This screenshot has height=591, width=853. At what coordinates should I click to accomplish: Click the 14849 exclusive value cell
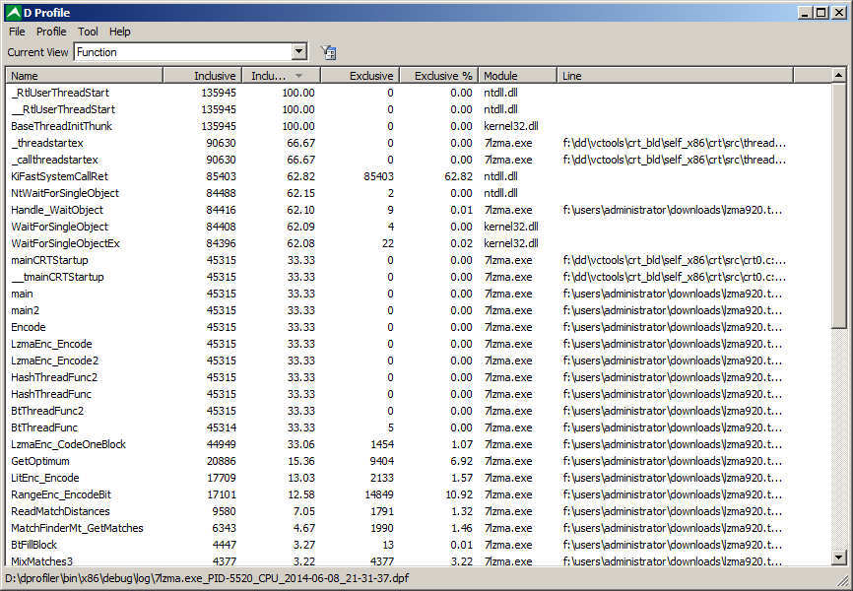[378, 494]
